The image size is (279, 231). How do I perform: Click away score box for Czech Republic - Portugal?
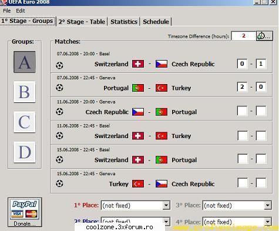point(261,111)
